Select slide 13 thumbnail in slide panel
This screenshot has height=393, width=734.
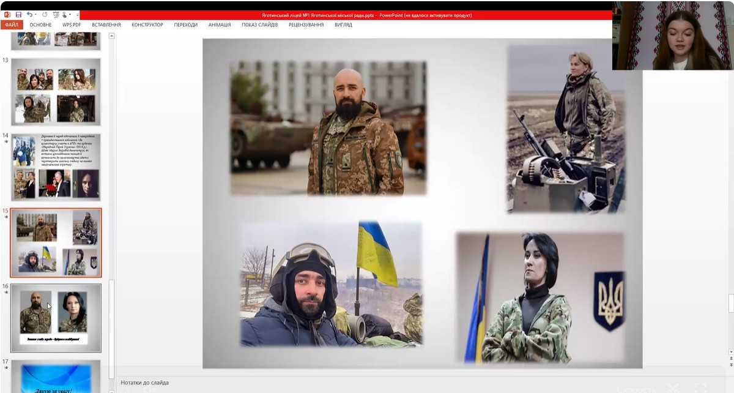click(x=56, y=92)
